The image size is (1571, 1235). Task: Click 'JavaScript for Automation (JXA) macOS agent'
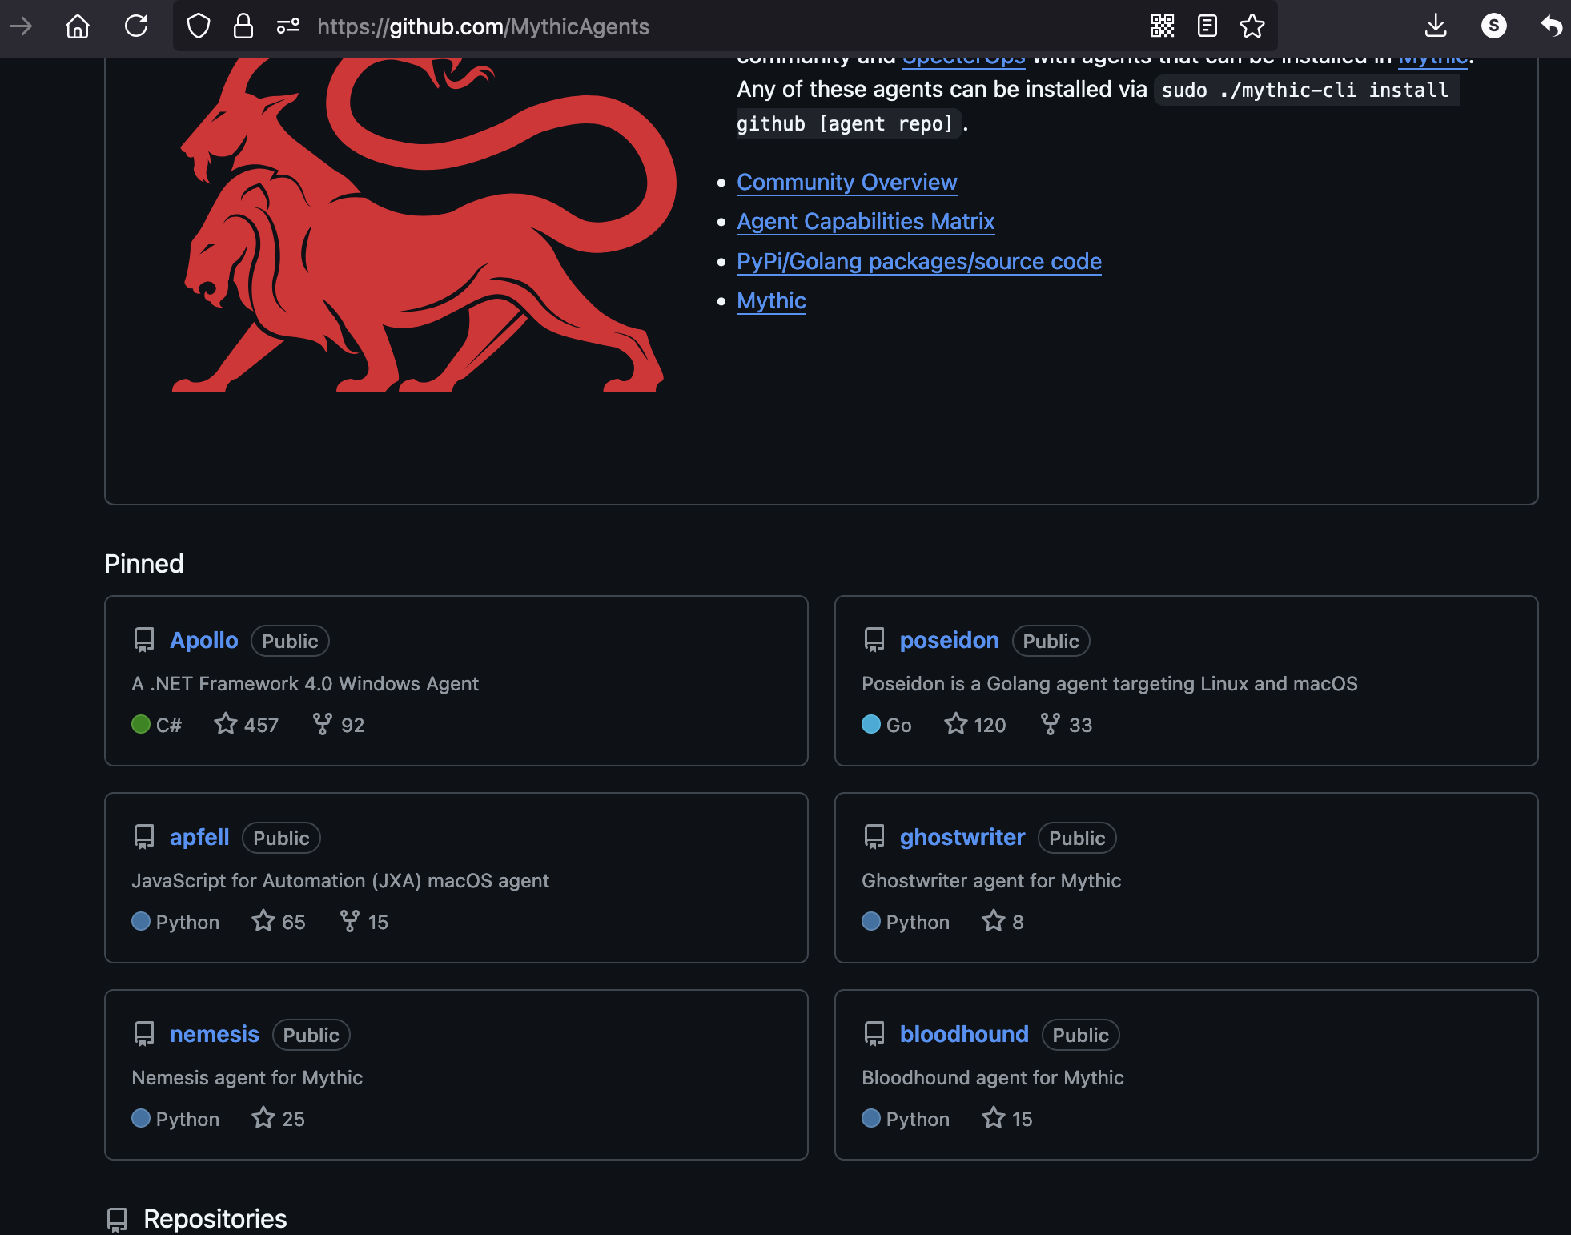(x=340, y=881)
